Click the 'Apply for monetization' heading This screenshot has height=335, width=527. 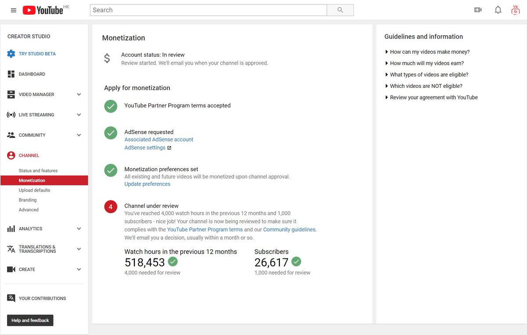[137, 88]
